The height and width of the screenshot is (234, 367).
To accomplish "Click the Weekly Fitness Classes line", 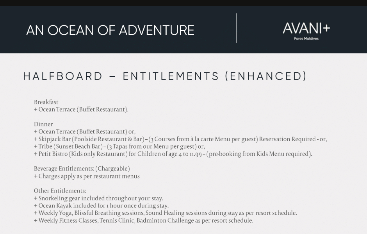I will tap(143, 220).
